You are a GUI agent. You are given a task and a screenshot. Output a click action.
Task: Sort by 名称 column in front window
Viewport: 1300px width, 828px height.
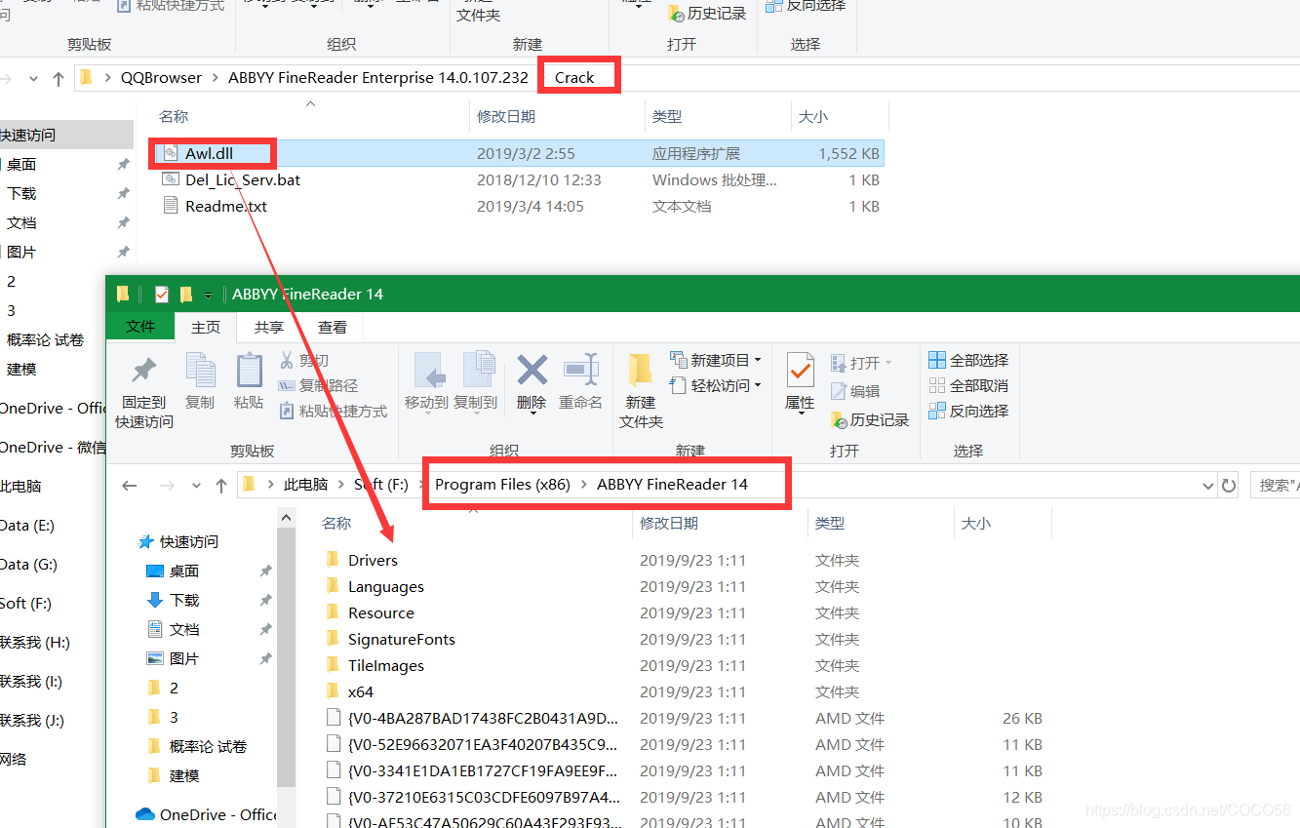click(336, 523)
